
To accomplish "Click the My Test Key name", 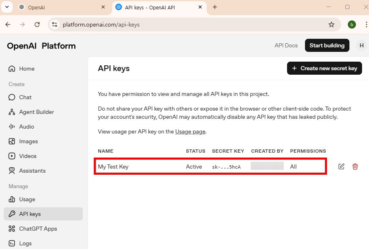I will click(113, 167).
